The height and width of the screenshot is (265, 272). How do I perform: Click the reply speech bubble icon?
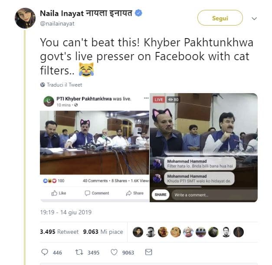point(45,252)
